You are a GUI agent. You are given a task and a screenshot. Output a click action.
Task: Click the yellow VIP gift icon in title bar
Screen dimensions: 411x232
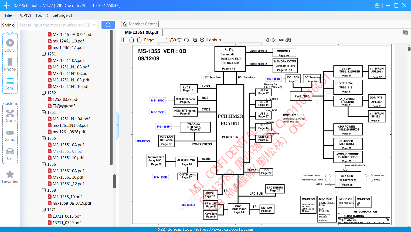tap(377, 5)
